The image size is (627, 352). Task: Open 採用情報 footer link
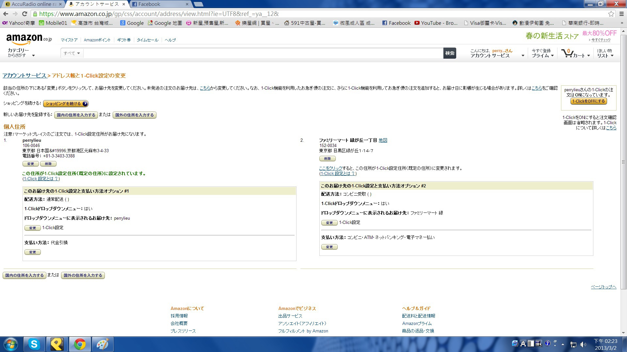tap(179, 316)
